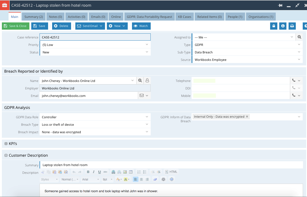
Task: Open the GDPR Data Role dropdown
Action: point(147,117)
